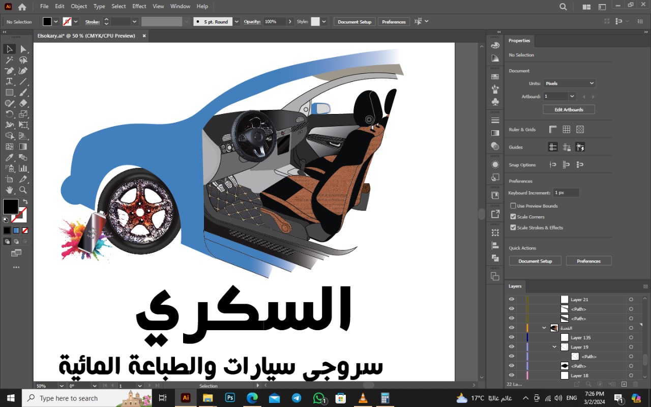
Task: Create a new layer in Layers panel
Action: pos(624,384)
